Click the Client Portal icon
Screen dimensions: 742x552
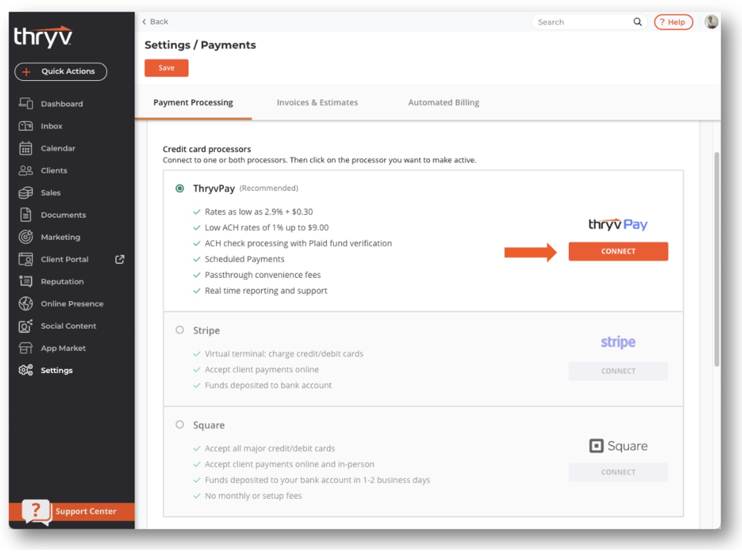[x=26, y=259]
